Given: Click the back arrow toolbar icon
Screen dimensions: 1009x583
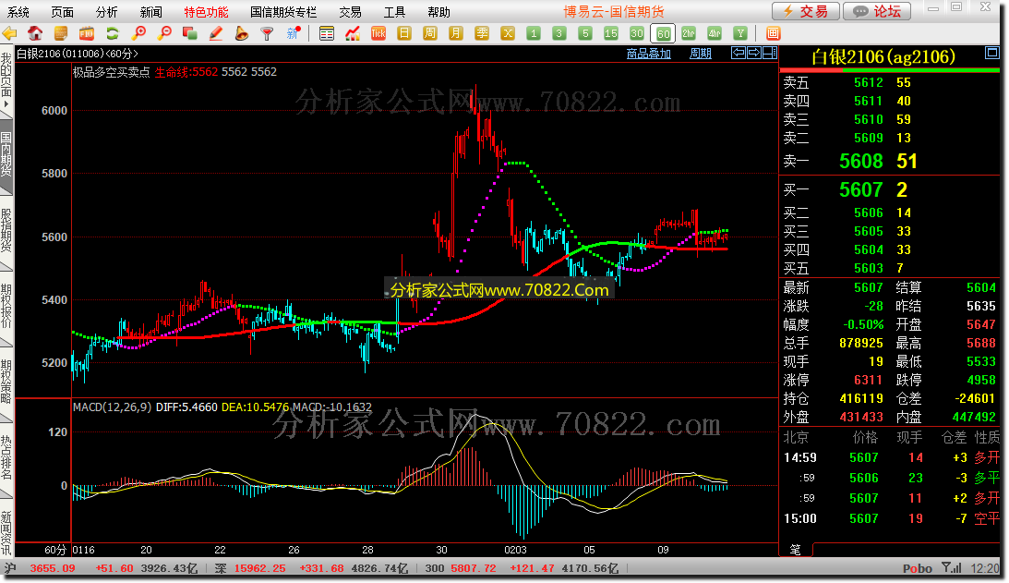Looking at the screenshot, I should click(9, 33).
